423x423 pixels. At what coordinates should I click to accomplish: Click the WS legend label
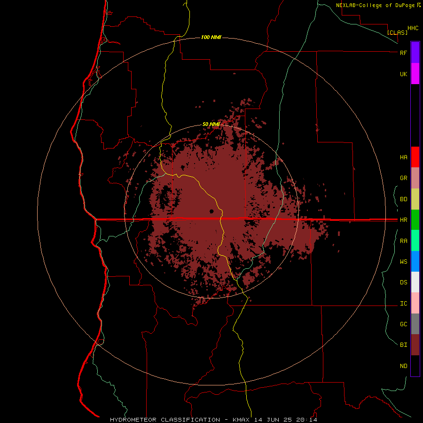(x=403, y=262)
